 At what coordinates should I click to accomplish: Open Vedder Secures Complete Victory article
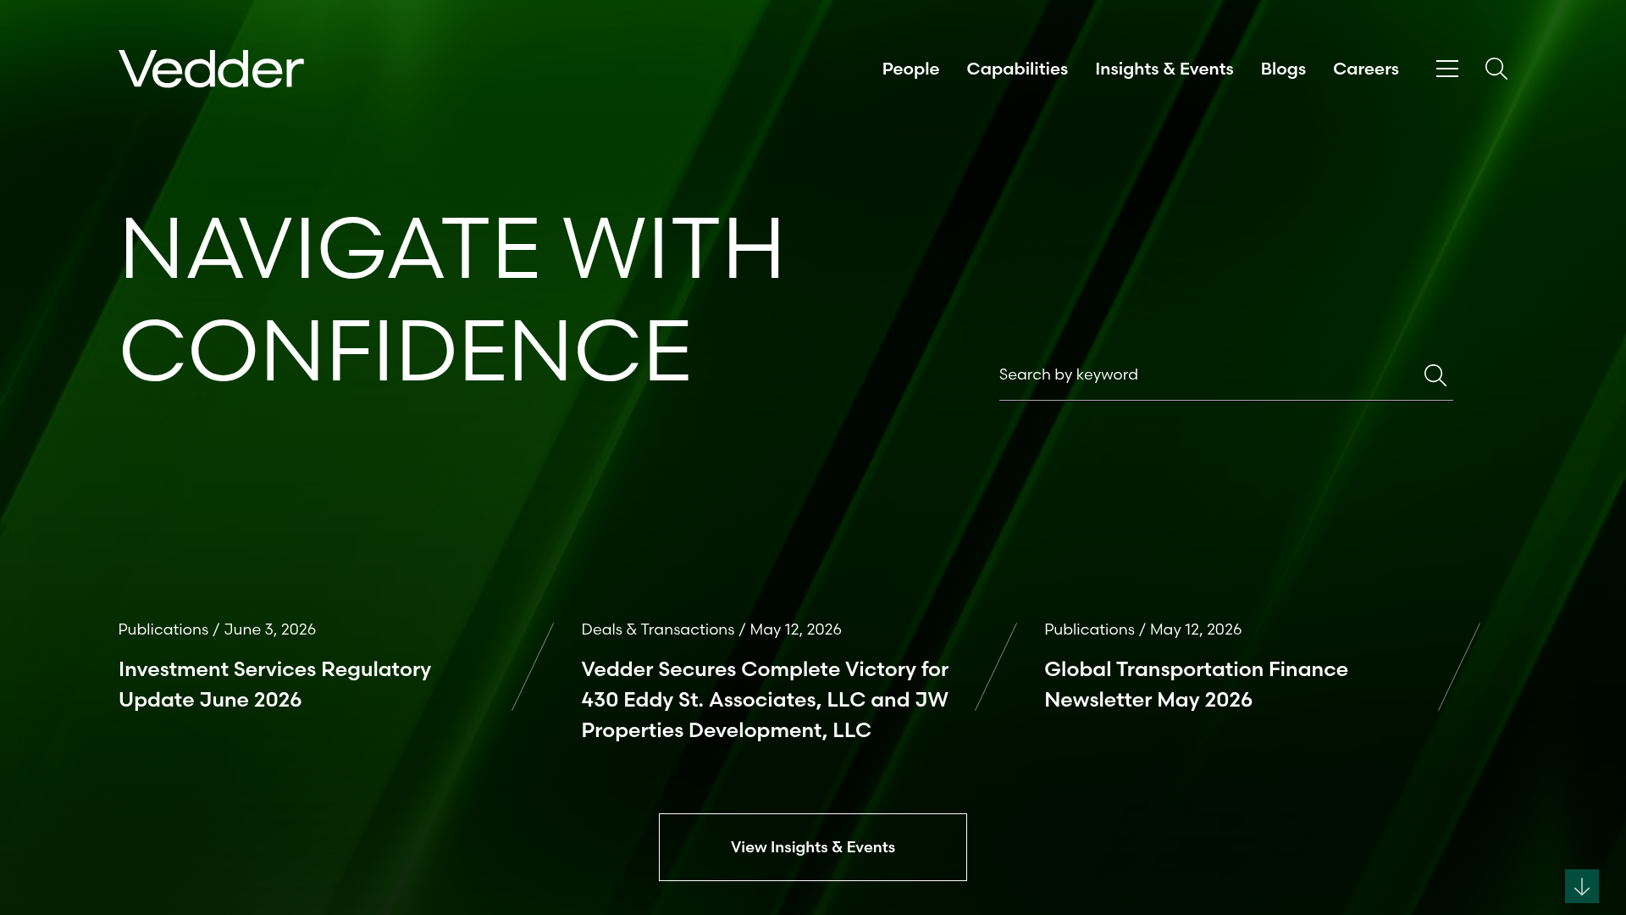tap(765, 700)
